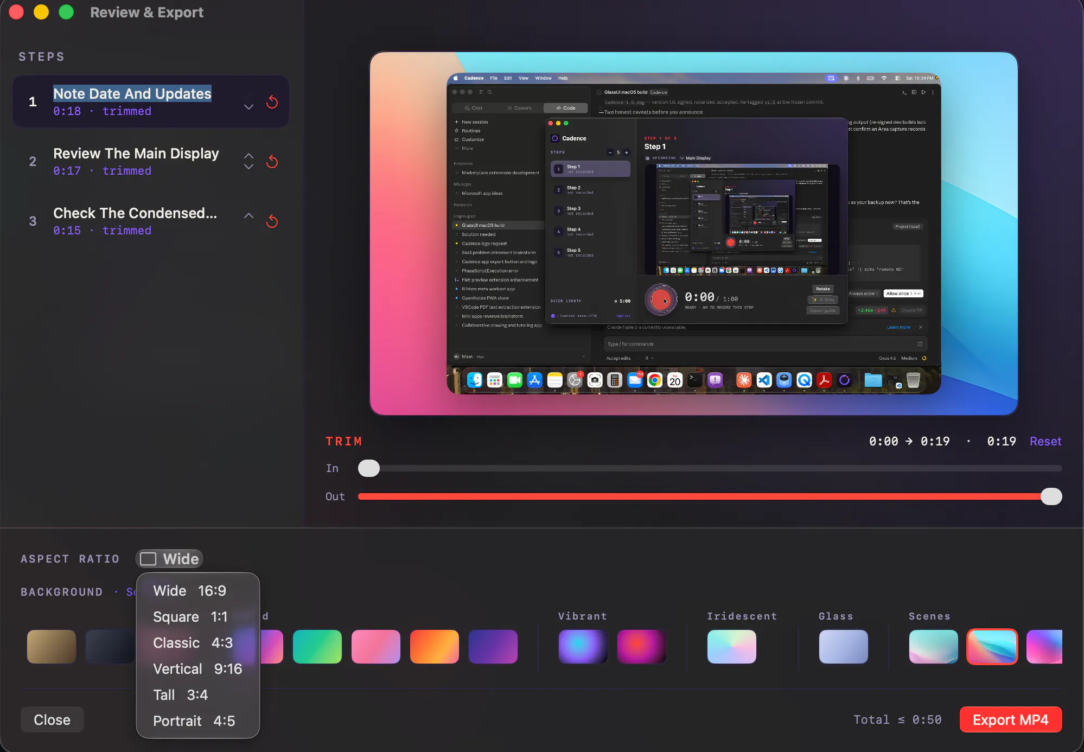This screenshot has width=1084, height=752.
Task: Choose Tall 3:4 aspect ratio
Action: coord(197,695)
